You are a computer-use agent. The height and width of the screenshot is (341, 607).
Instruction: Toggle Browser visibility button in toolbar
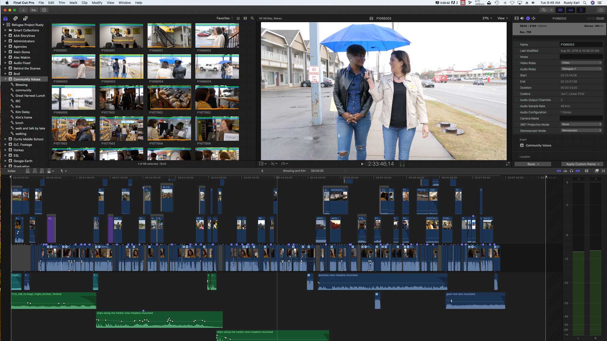pos(560,10)
